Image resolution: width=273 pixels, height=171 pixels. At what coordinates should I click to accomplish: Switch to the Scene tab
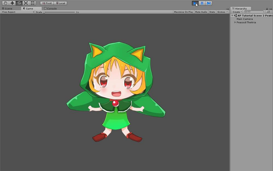click(x=7, y=9)
